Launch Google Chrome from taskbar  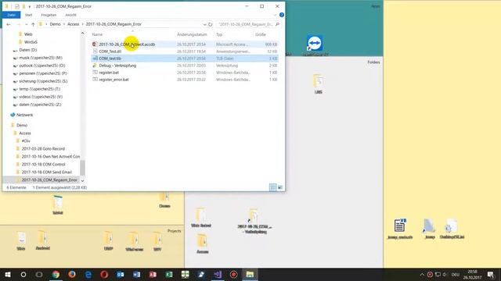tap(56, 274)
